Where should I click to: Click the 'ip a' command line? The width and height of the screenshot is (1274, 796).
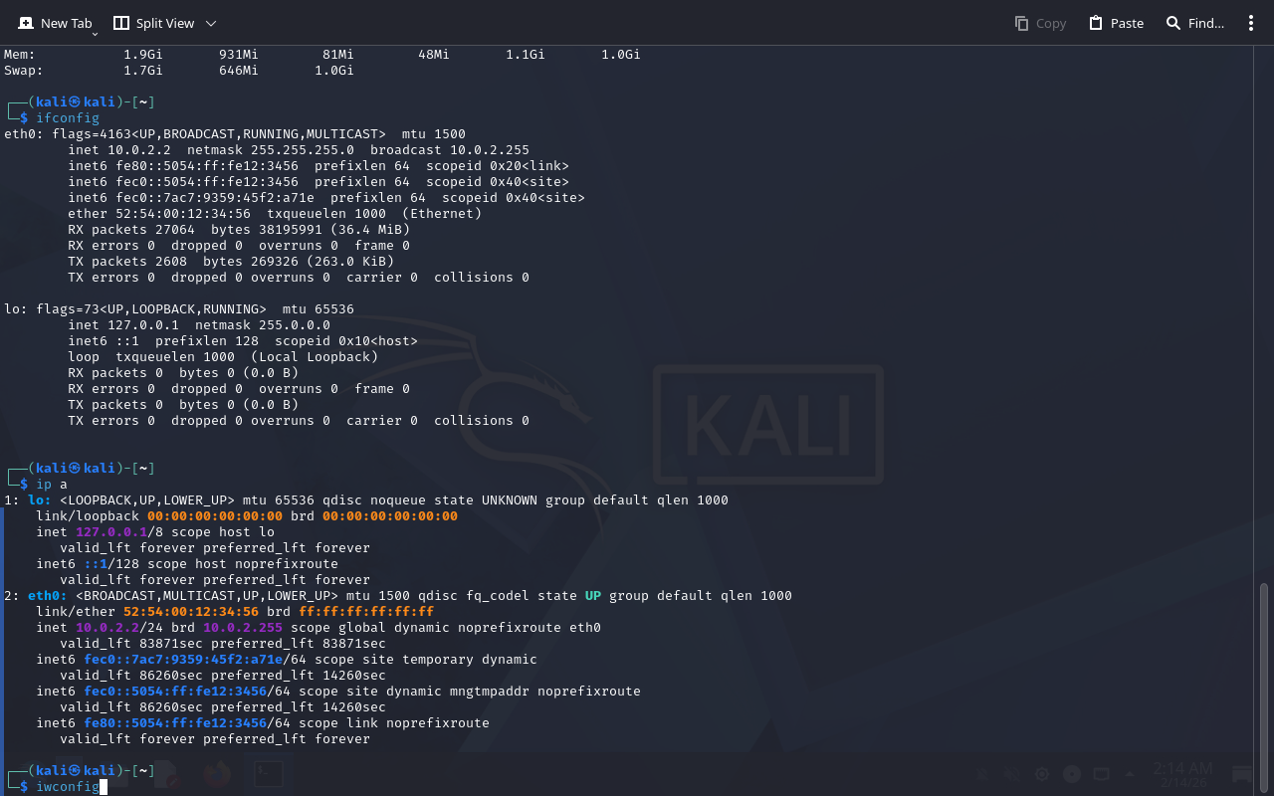(52, 485)
